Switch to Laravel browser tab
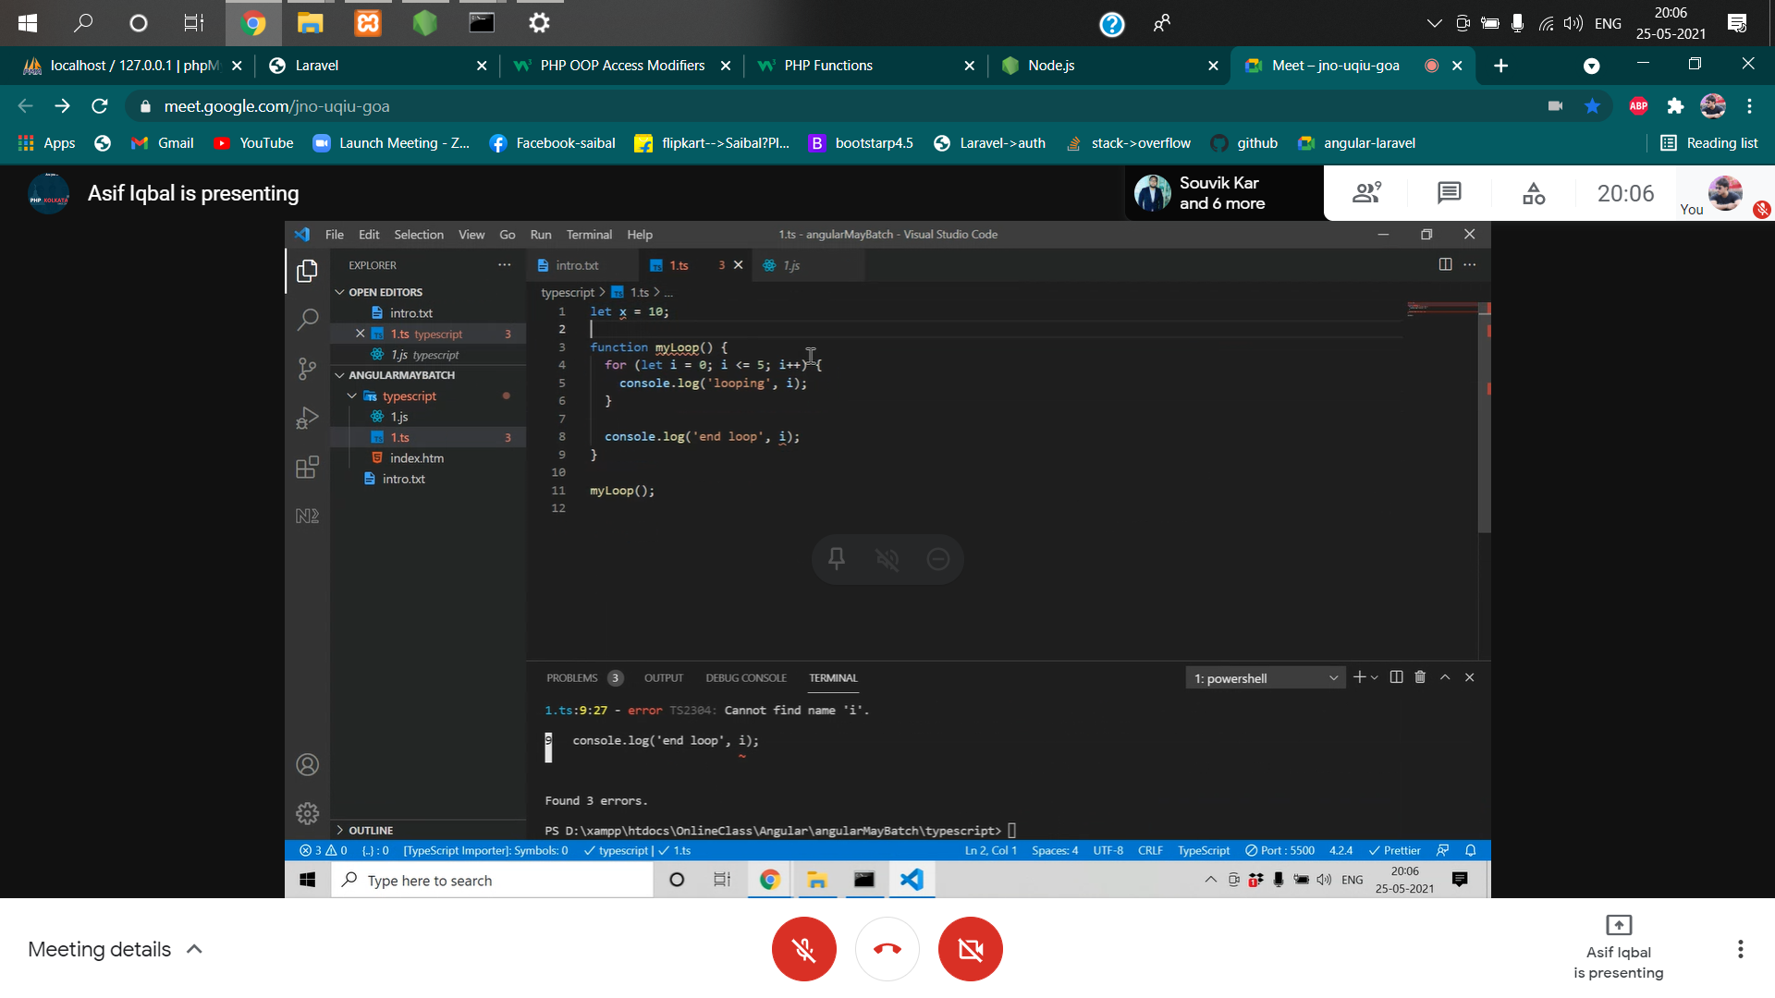1775x998 pixels. (377, 66)
